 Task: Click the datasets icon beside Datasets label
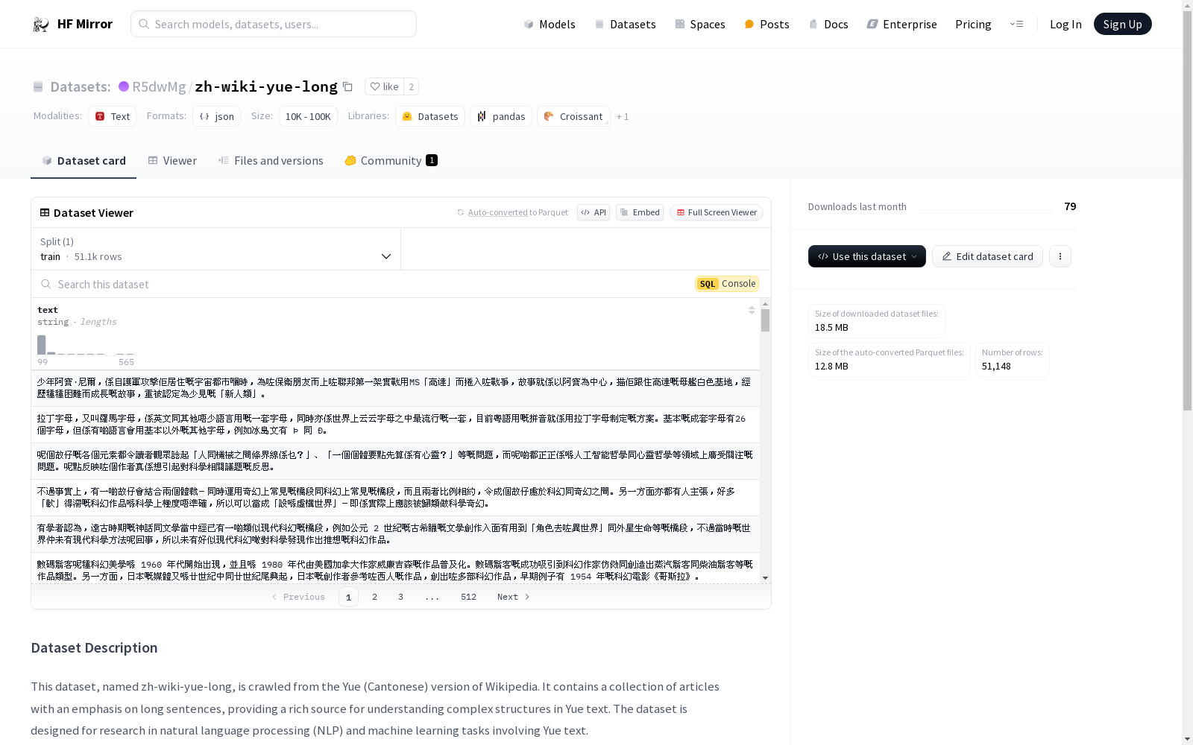coord(38,87)
